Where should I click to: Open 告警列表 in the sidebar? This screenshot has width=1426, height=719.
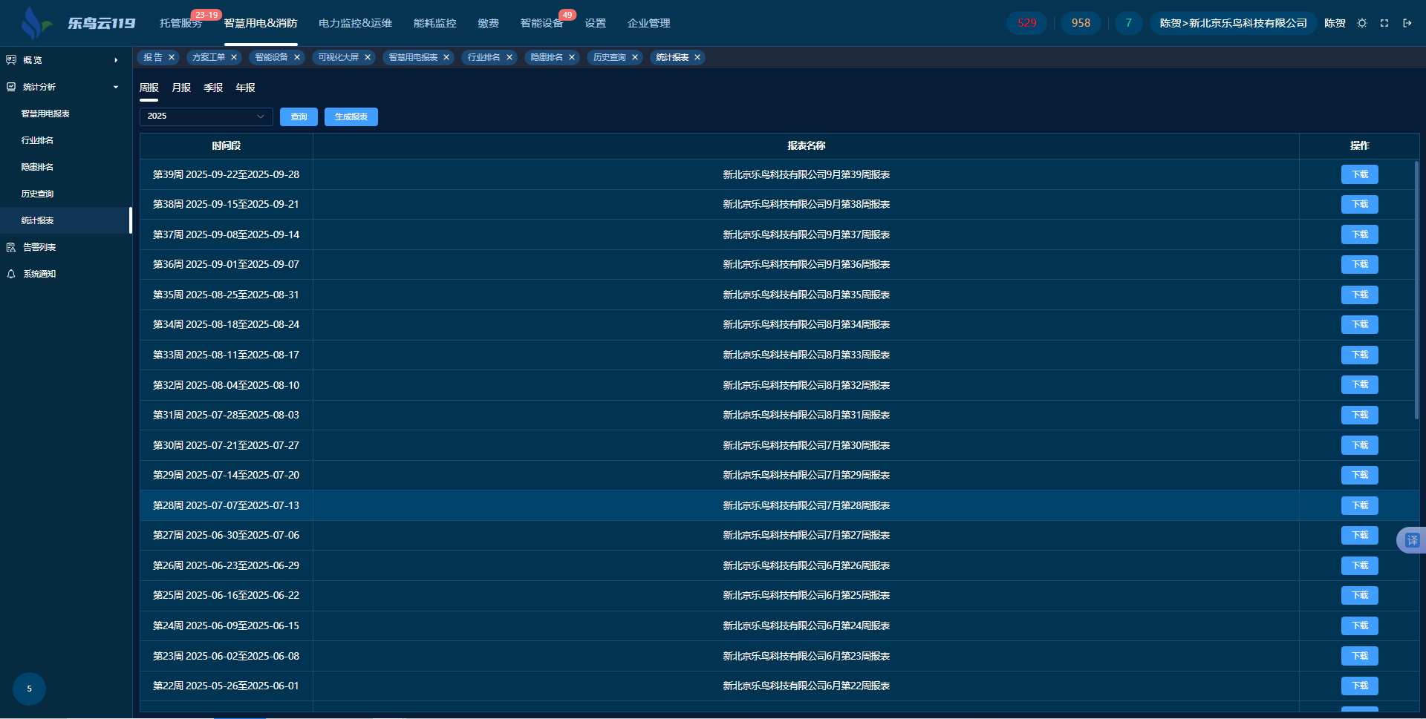click(39, 247)
